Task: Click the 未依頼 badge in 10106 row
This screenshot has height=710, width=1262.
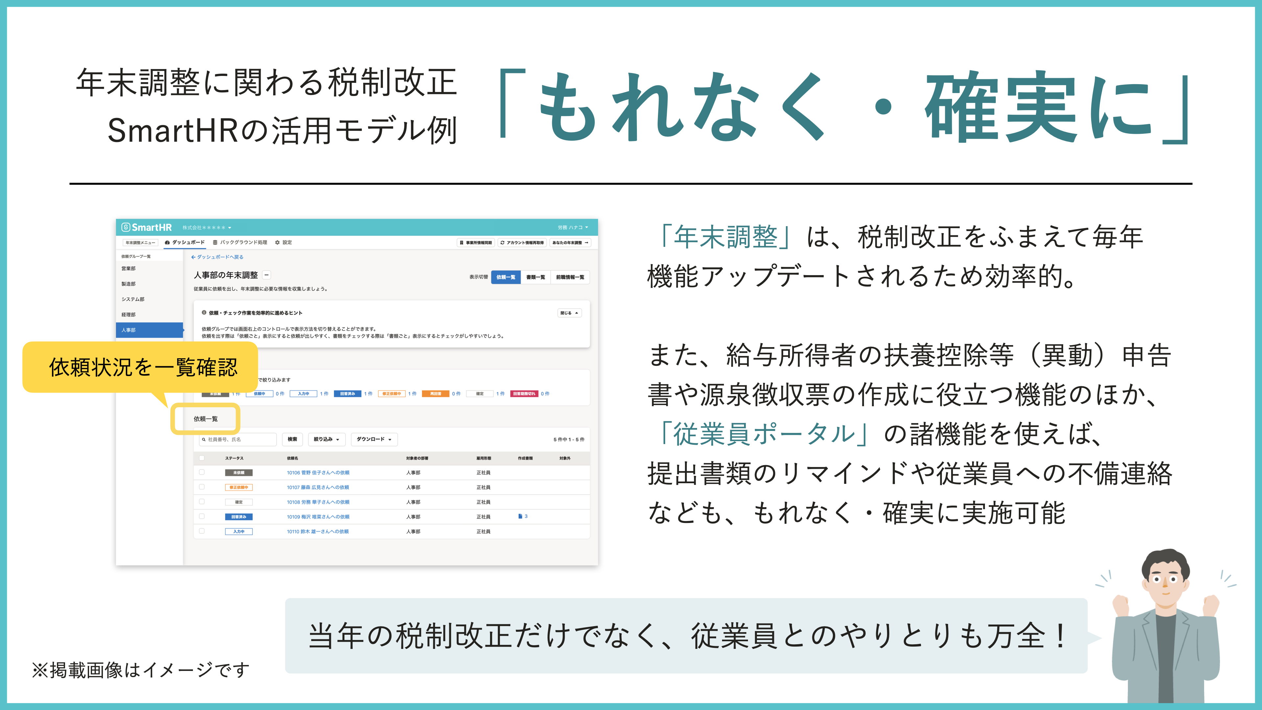Action: 239,473
